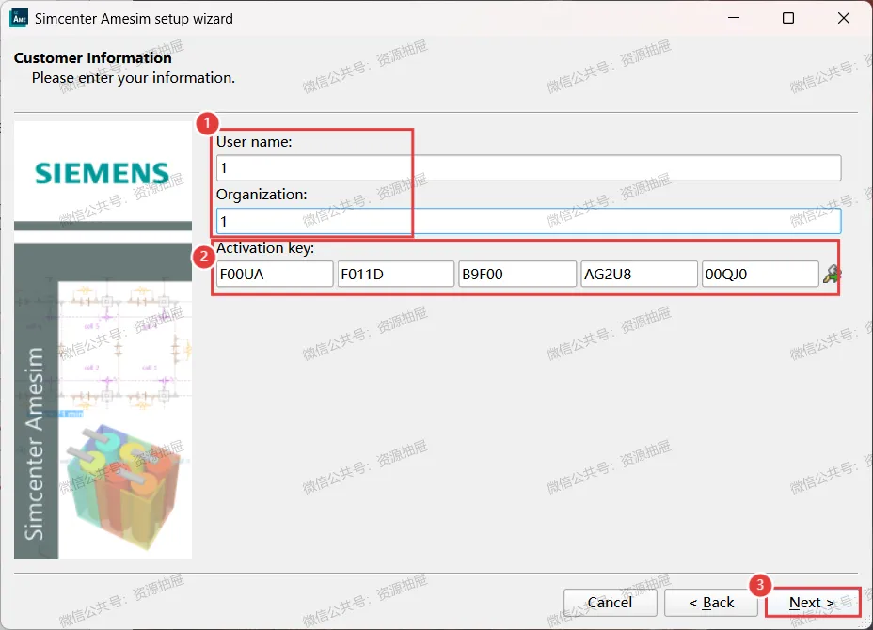The height and width of the screenshot is (630, 873).
Task: Click the 'Simcenter Amesim setup wizard' title
Action: tap(134, 19)
